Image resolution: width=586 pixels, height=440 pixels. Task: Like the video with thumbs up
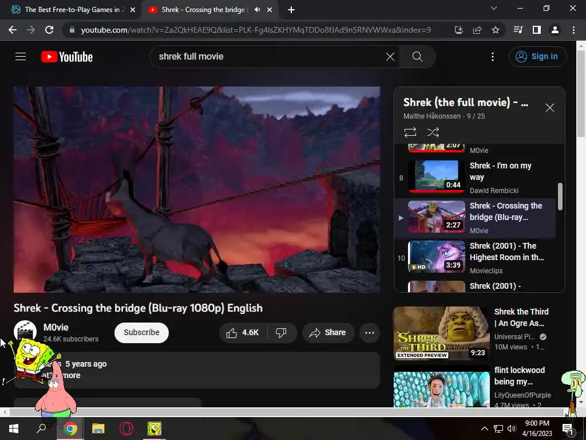point(243,332)
